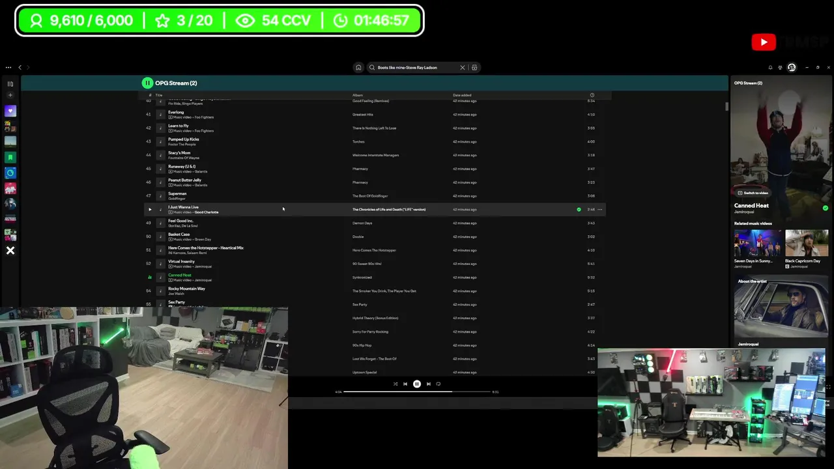Seek on the song progress bar
The image size is (834, 469).
coord(417,392)
